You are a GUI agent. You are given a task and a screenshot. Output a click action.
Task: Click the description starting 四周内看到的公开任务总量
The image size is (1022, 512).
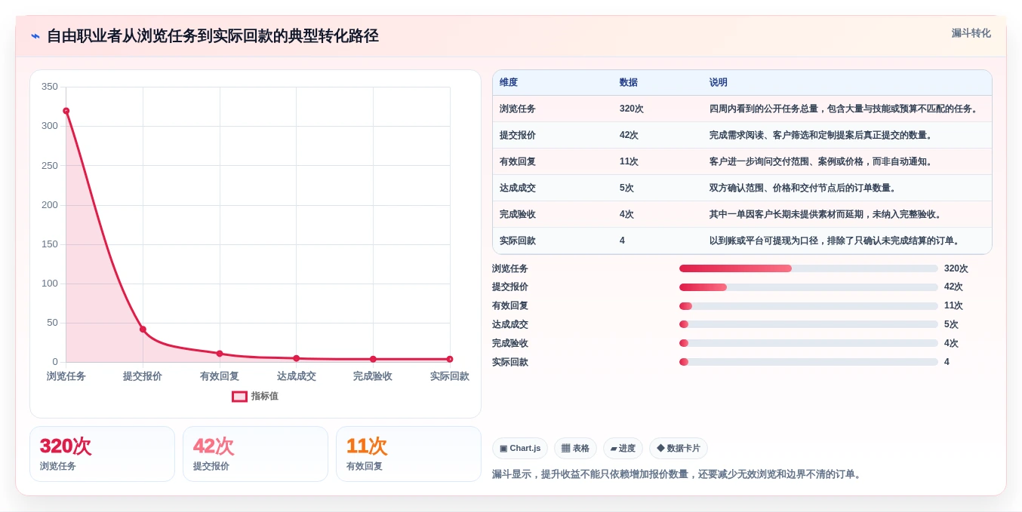pyautogui.click(x=845, y=109)
